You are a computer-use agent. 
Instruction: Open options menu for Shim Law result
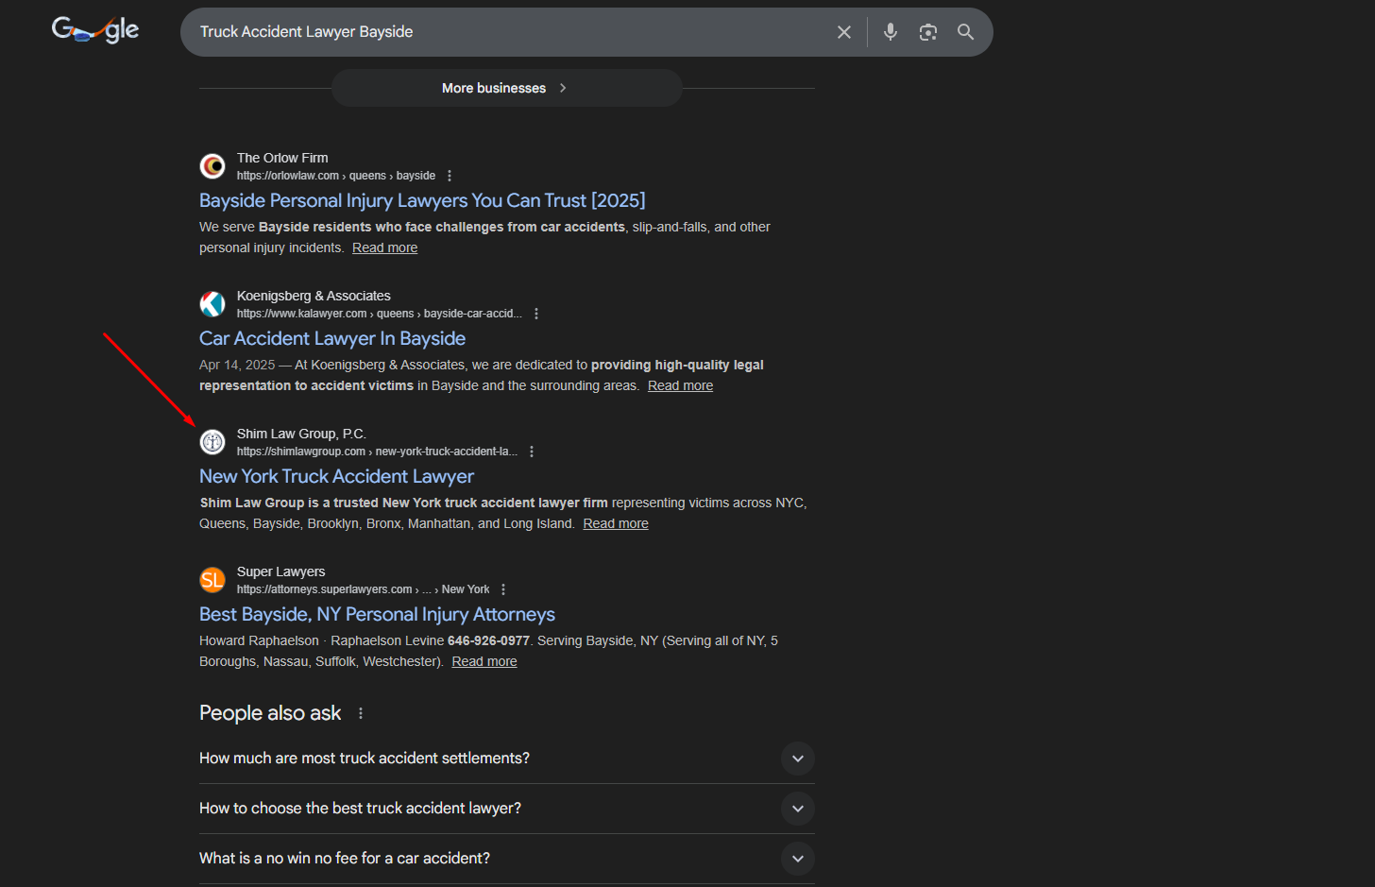[x=532, y=452]
